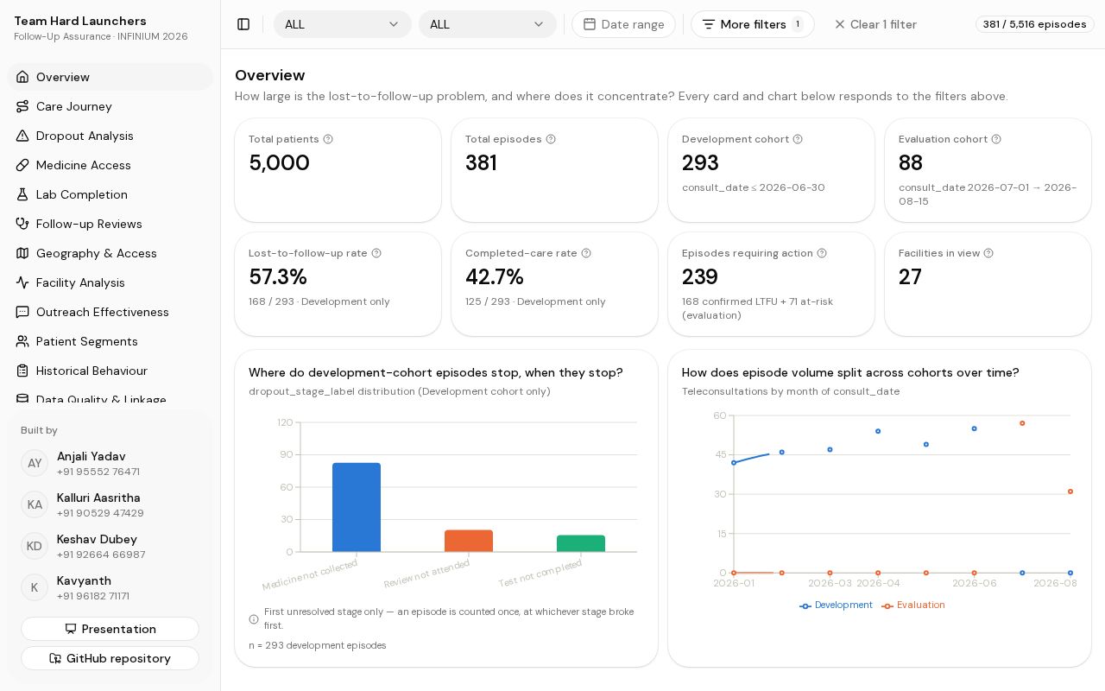
Task: Open Care Journey in the sidebar
Action: point(110,106)
